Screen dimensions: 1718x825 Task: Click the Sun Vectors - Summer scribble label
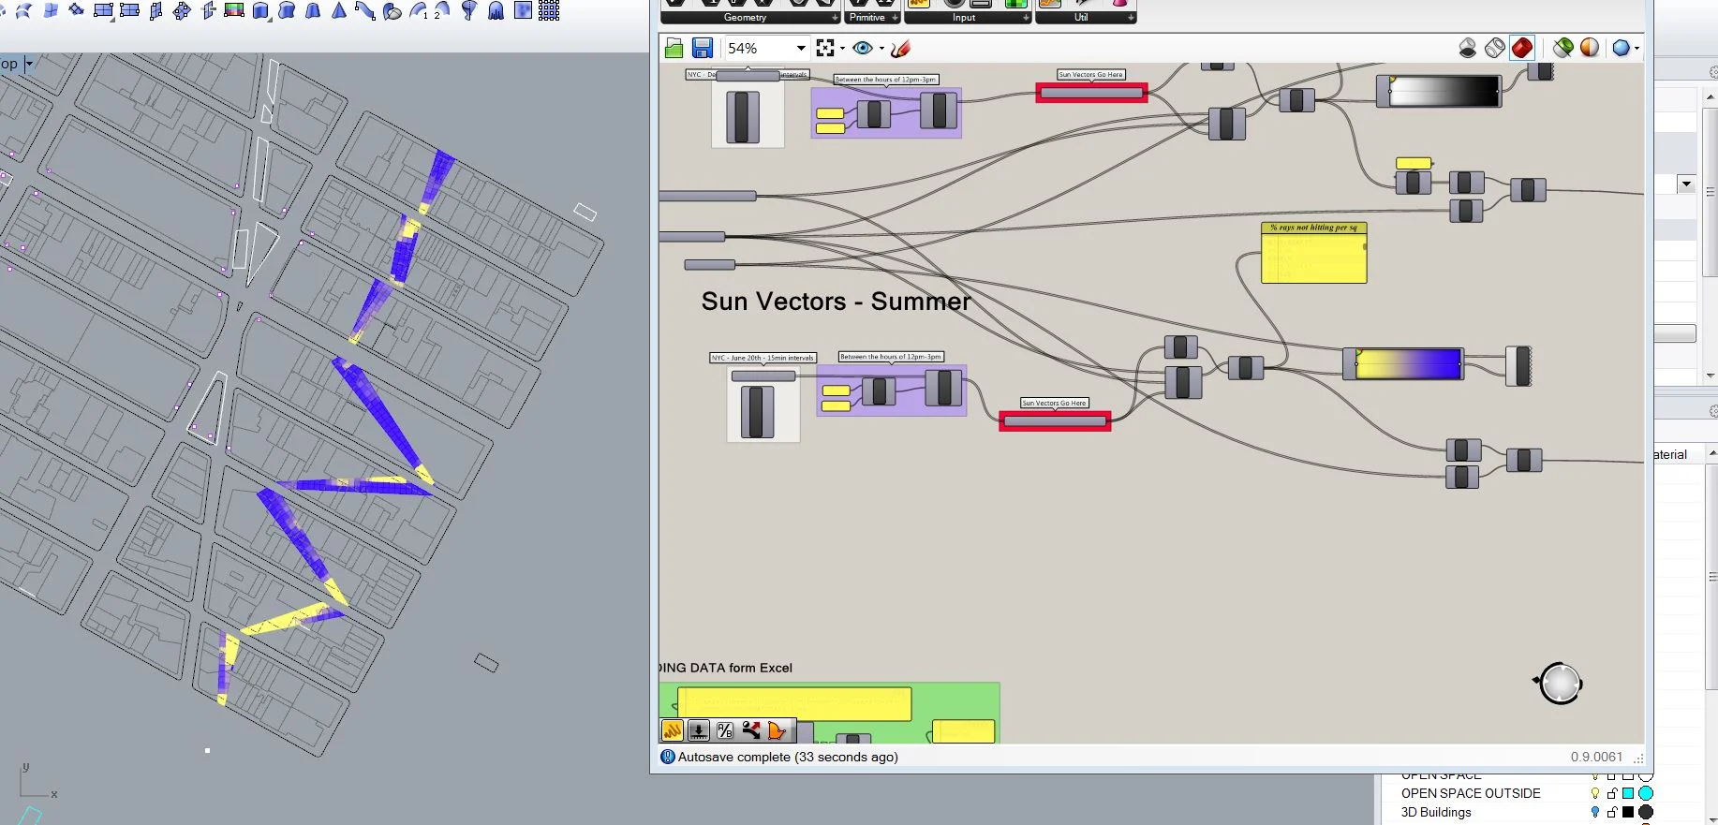click(836, 302)
